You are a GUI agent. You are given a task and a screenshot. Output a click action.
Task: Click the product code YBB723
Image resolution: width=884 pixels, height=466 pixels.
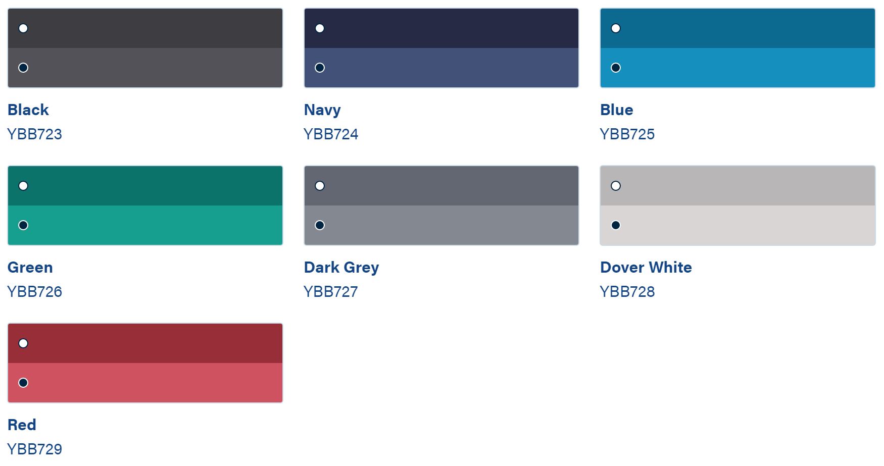coord(34,134)
